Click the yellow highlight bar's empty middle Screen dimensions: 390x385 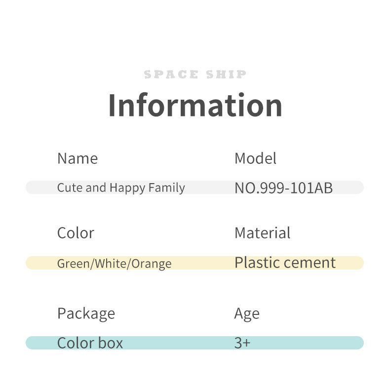pyautogui.click(x=202, y=263)
